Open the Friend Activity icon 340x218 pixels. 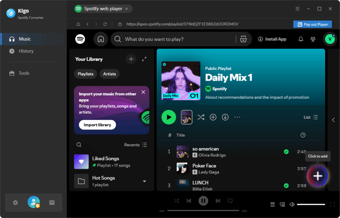pos(313,39)
